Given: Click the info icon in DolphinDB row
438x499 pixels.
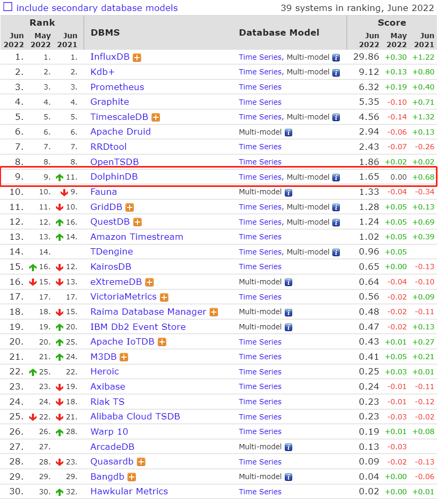Looking at the screenshot, I should tap(336, 178).
